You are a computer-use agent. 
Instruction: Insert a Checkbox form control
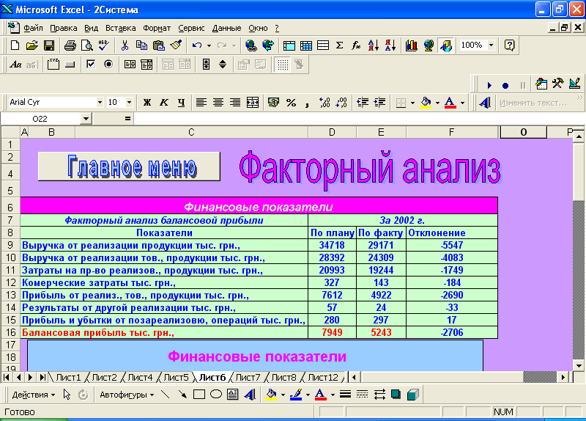91,65
